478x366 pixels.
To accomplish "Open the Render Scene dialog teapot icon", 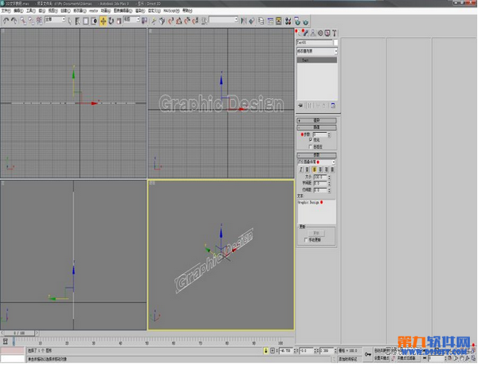I will [x=297, y=21].
